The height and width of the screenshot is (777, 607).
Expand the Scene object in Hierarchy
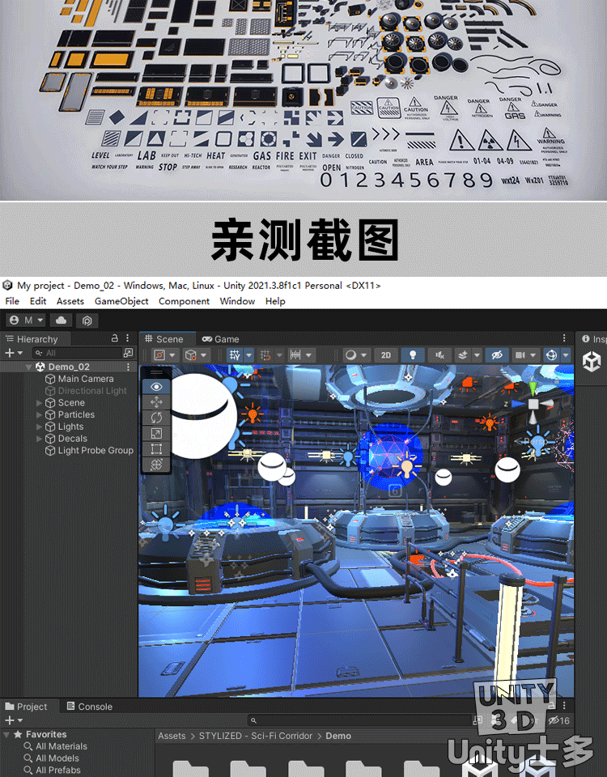(39, 403)
